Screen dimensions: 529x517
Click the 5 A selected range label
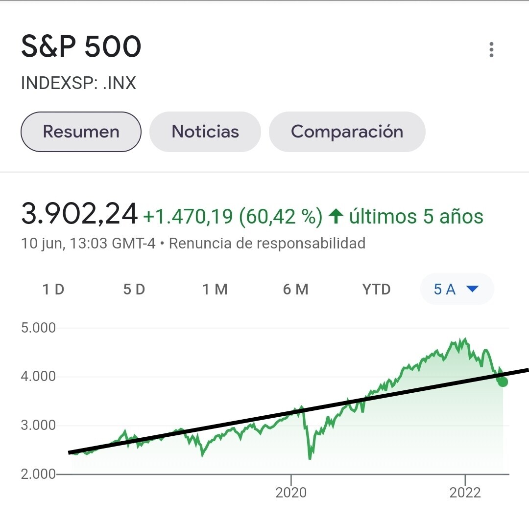coord(445,290)
